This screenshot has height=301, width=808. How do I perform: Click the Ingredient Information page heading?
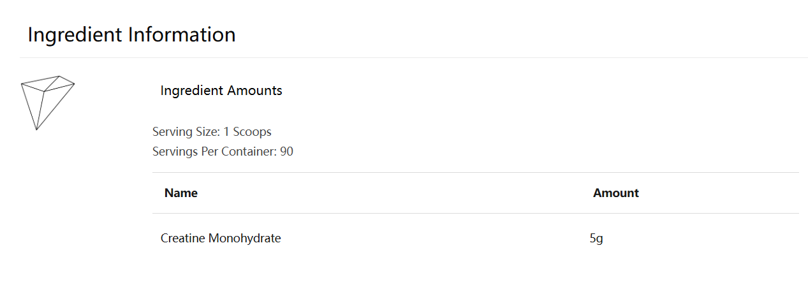131,34
